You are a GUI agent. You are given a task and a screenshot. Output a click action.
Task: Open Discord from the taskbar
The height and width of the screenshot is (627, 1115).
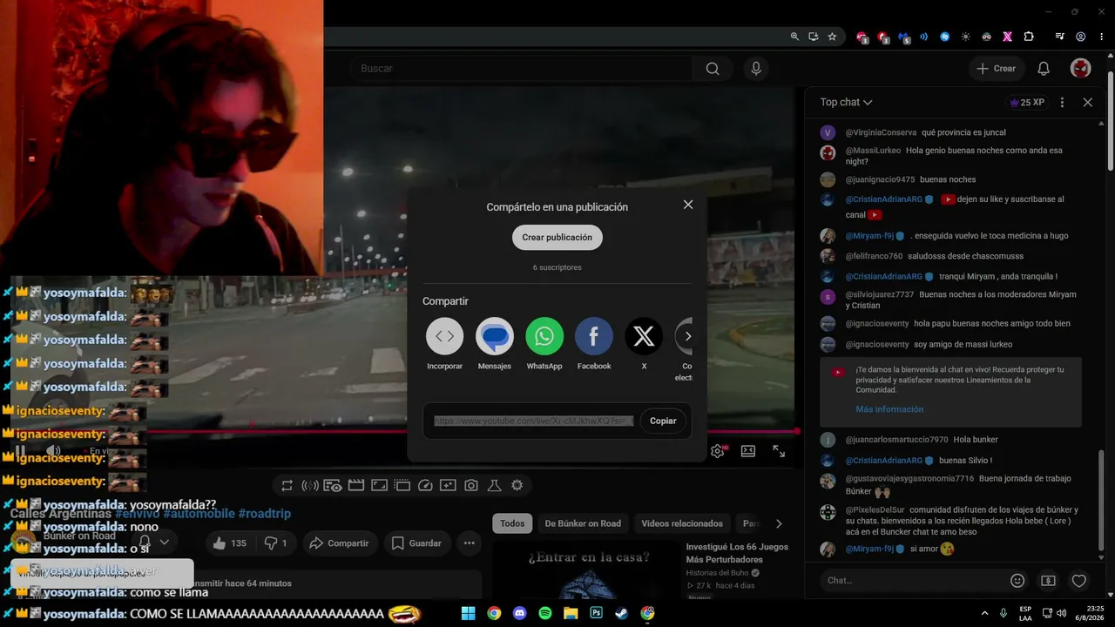pyautogui.click(x=520, y=613)
